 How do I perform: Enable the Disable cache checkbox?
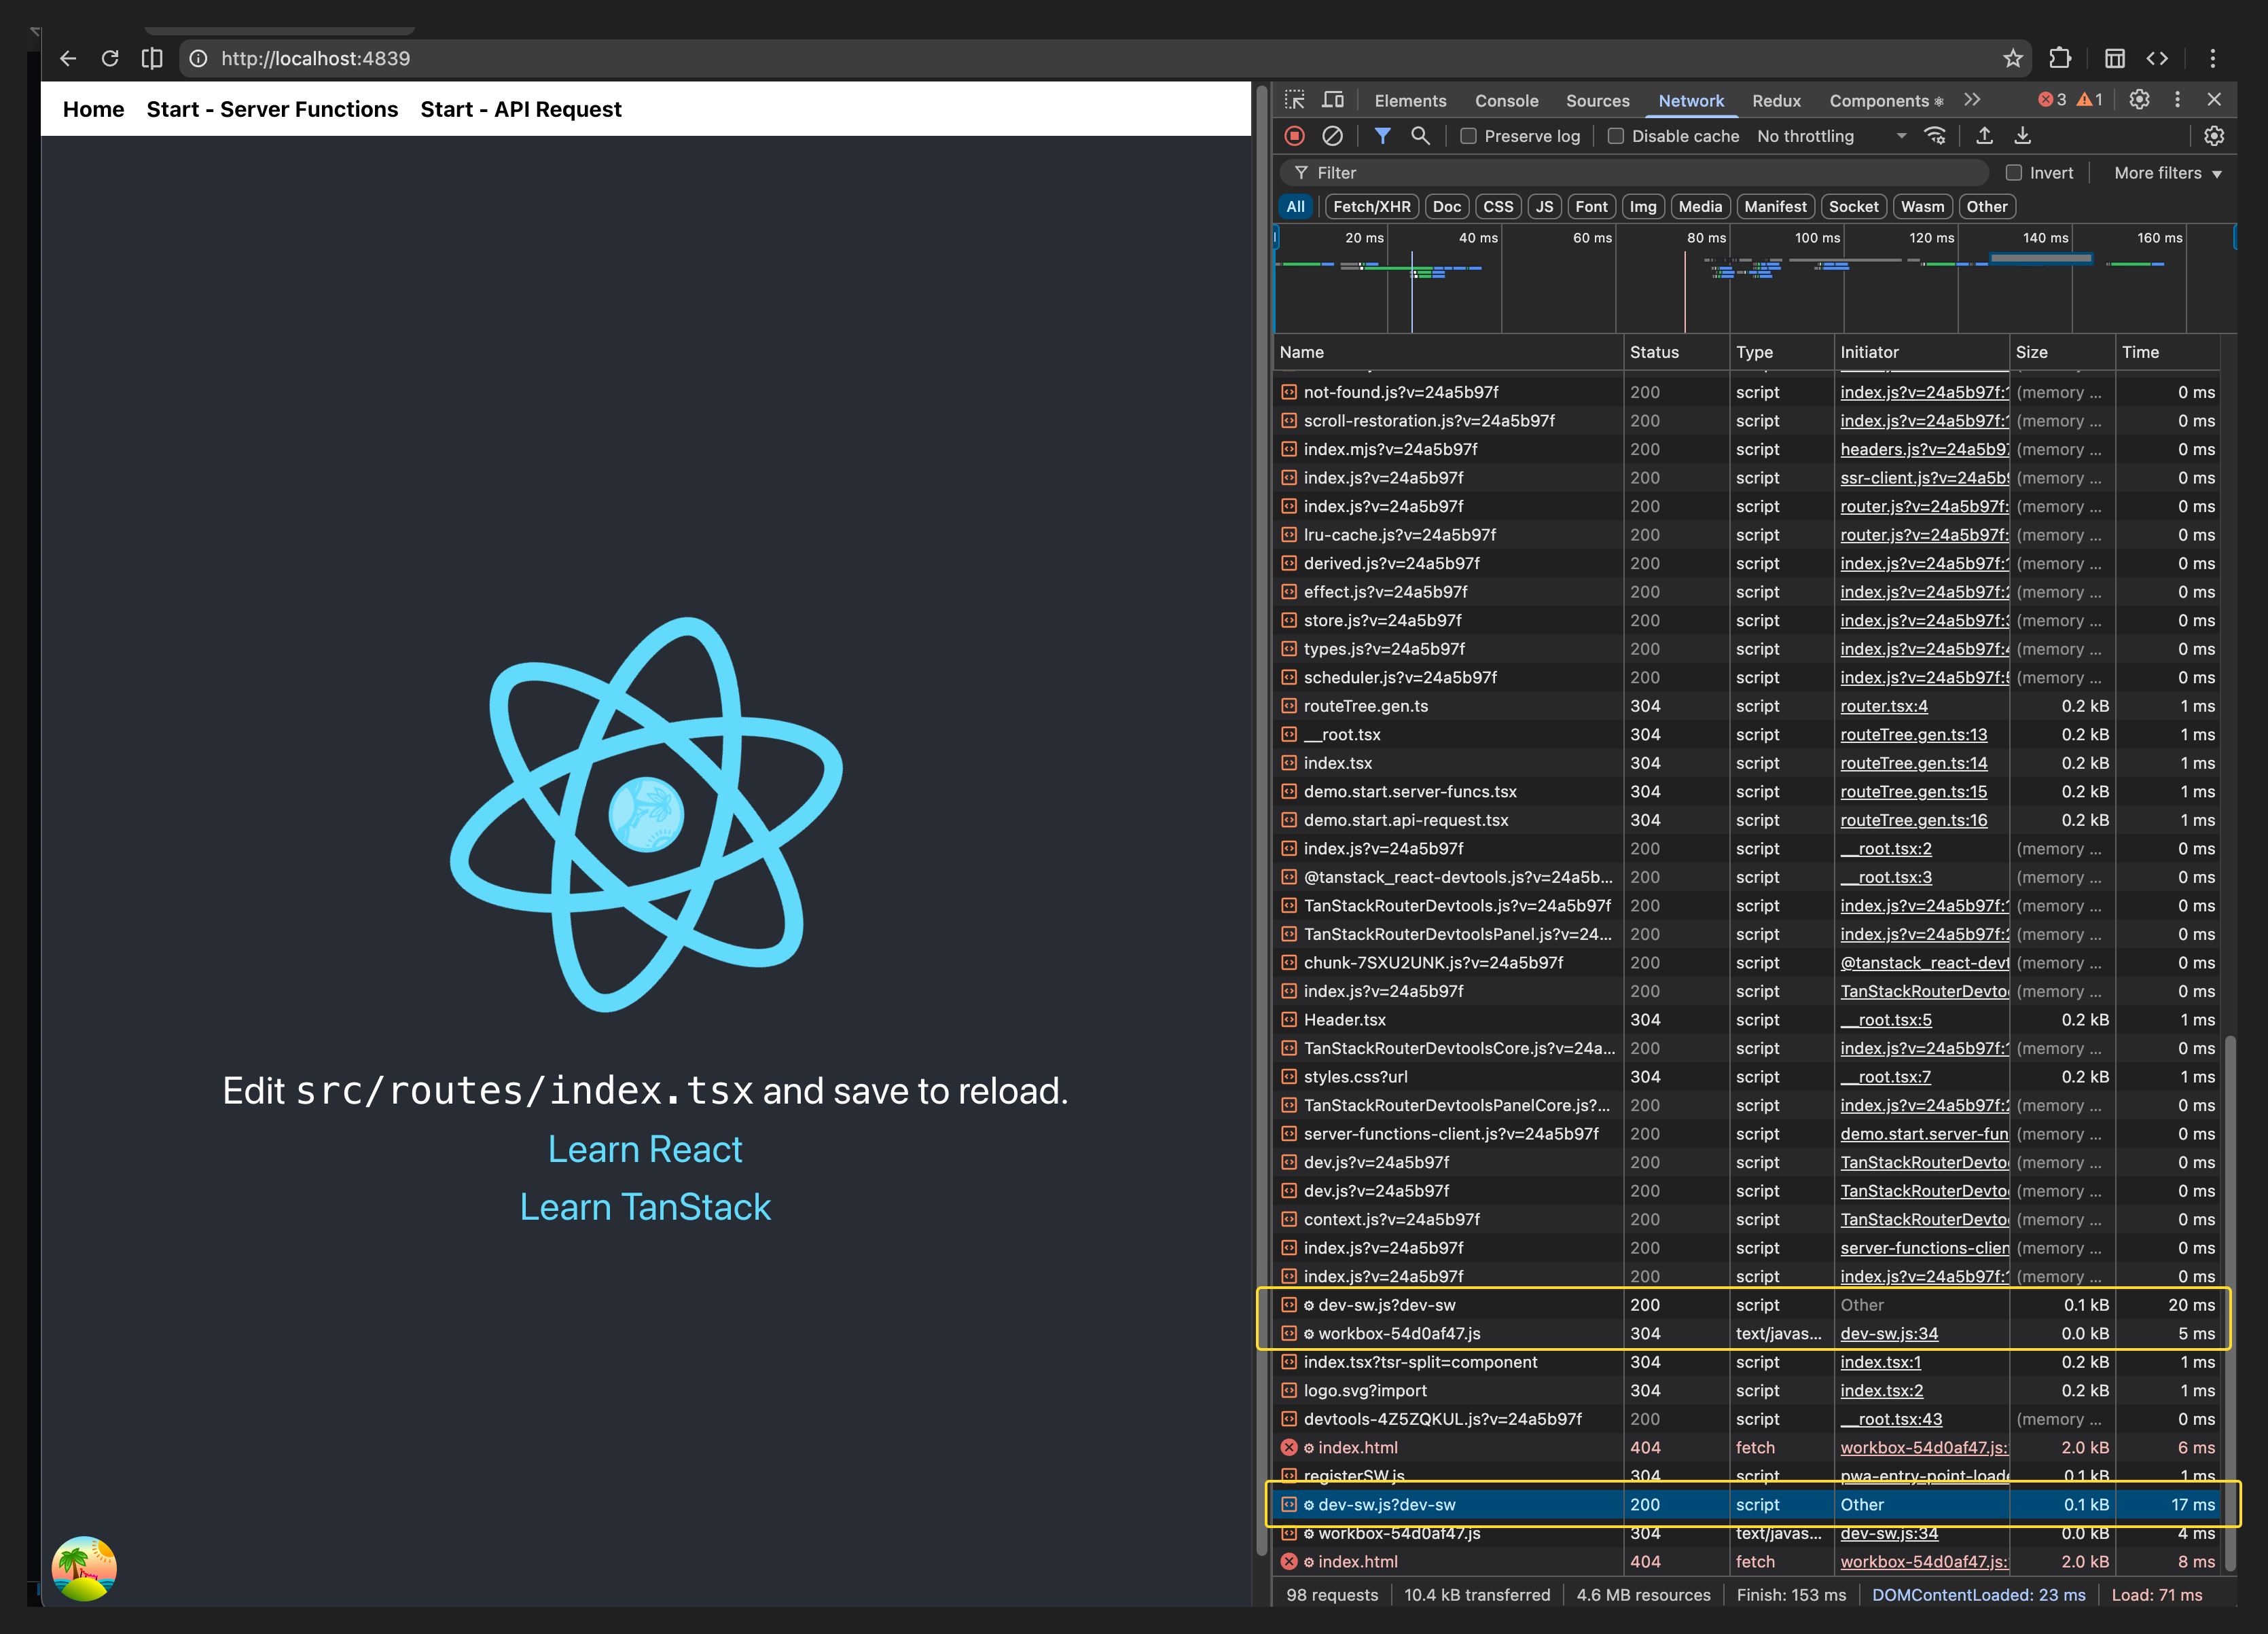click(1615, 136)
